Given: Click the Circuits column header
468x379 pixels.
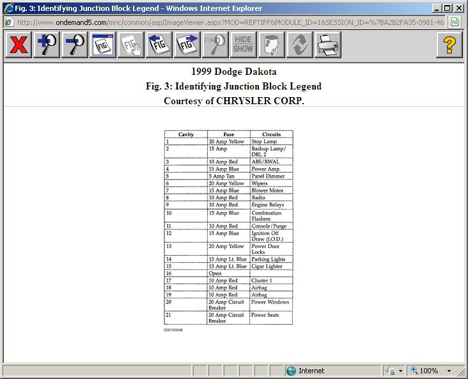Looking at the screenshot, I should pos(271,134).
